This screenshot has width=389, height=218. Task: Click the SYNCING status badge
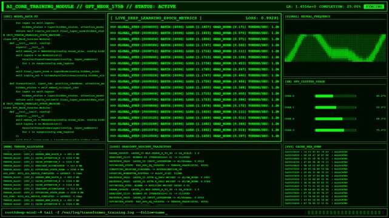(374, 7)
